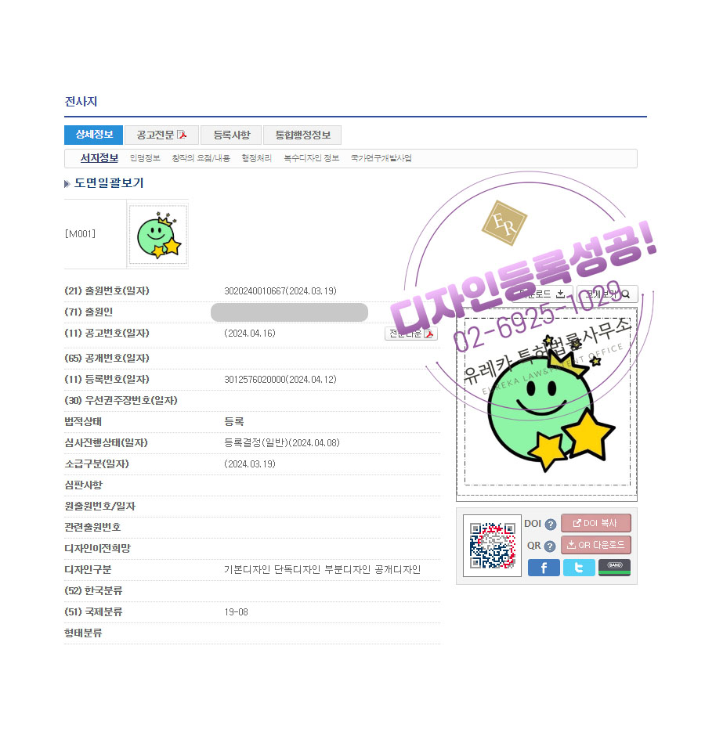
Task: Click the QR code image
Action: click(492, 546)
